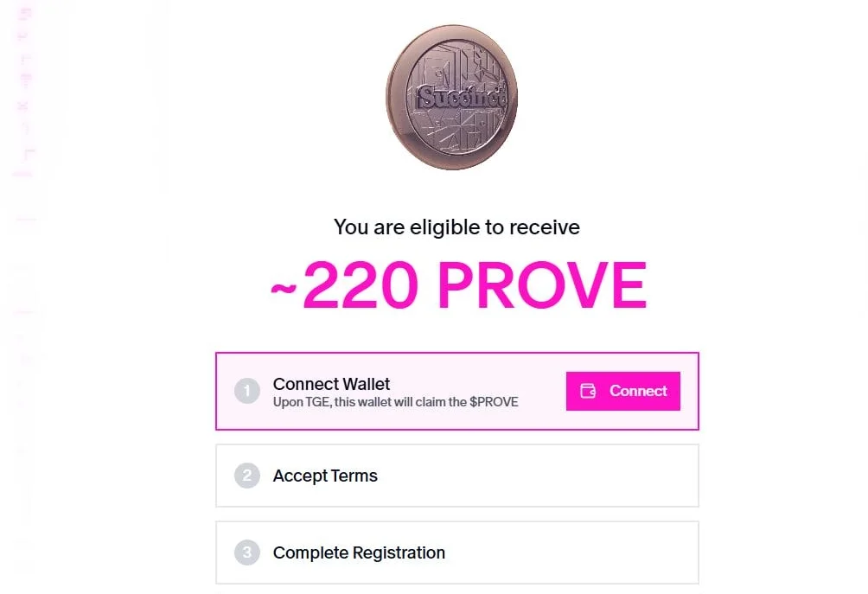Click the word PROVE in the pink headline
Screen dimensions: 868x594
tap(541, 285)
